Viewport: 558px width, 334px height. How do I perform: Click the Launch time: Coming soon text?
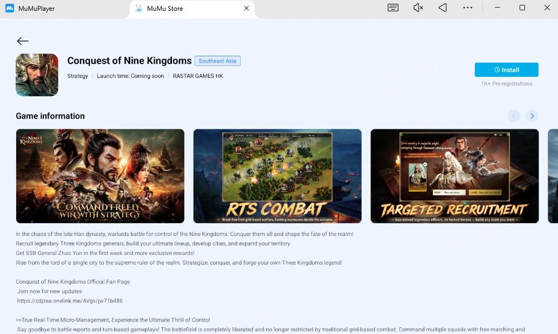pos(130,76)
